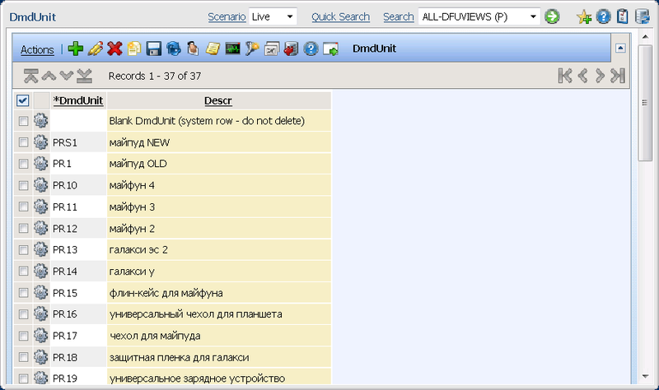Click the vertical scrollbar thumb
The image size is (659, 390).
(645, 103)
